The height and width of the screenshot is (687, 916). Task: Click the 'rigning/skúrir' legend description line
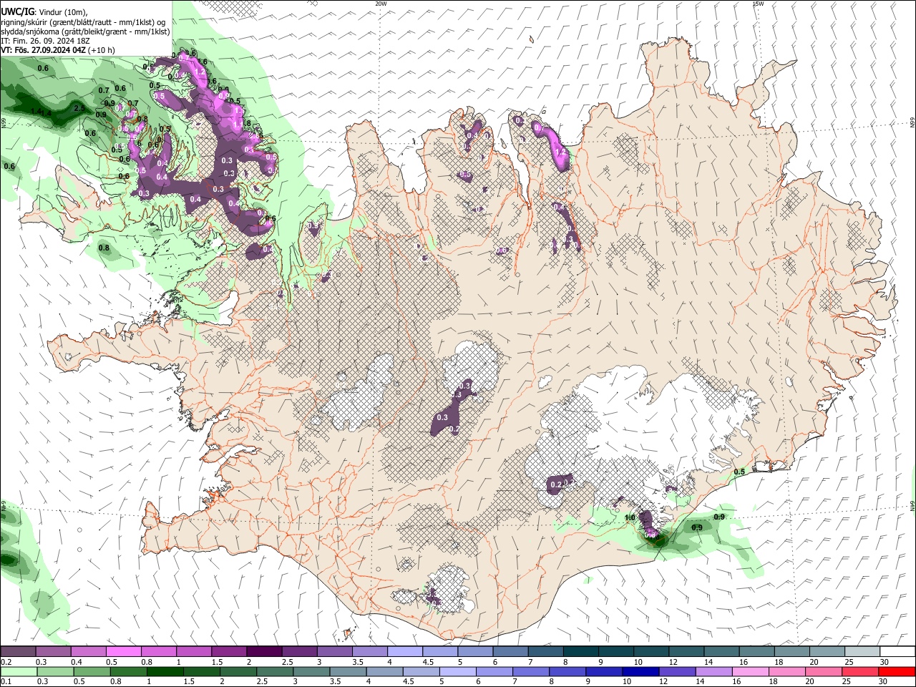[x=83, y=22]
